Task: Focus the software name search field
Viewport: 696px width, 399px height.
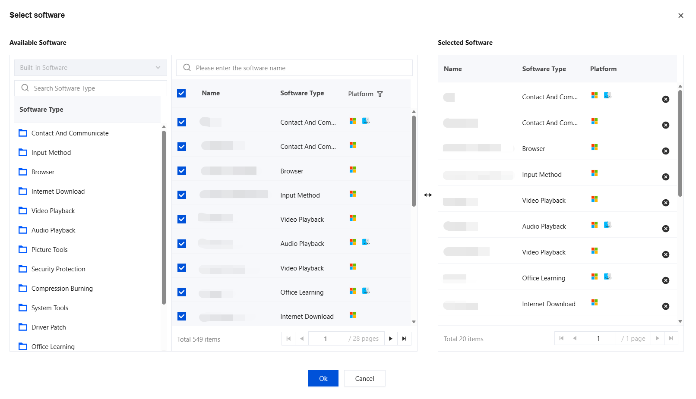Action: click(294, 68)
